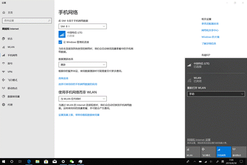Open WeChat from the taskbar
This screenshot has height=165, width=247.
72,161
